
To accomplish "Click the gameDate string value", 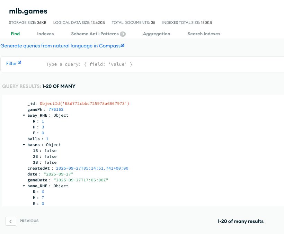I will [x=81, y=180].
